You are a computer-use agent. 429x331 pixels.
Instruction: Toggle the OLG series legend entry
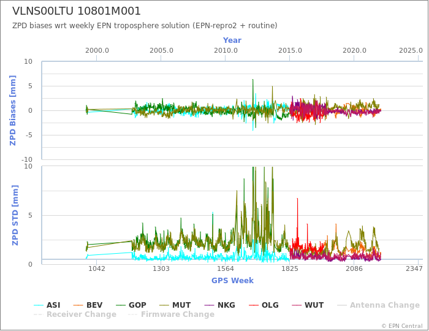pos(264,305)
